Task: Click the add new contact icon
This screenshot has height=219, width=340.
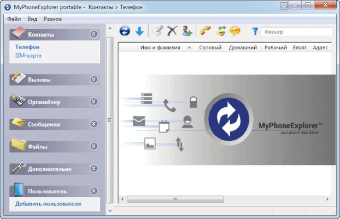Action: [187, 31]
